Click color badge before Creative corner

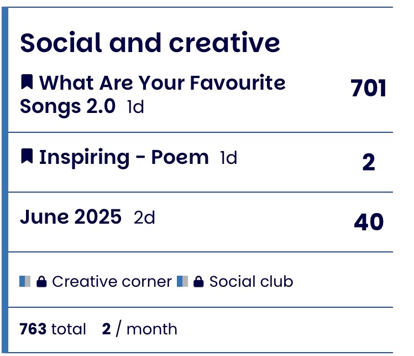tap(25, 281)
